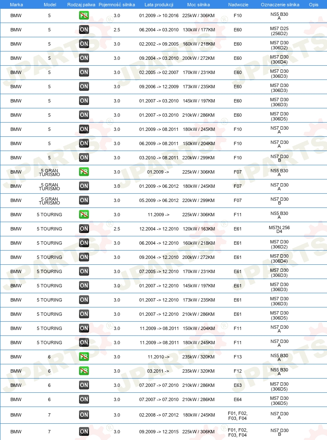Click ON icon in 09.2004 -> 03.2010 row
The width and height of the screenshot is (327, 440).
click(84, 58)
